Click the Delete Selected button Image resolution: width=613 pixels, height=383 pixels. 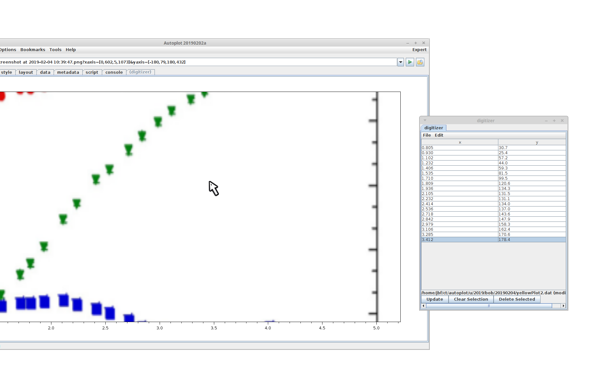click(x=517, y=299)
